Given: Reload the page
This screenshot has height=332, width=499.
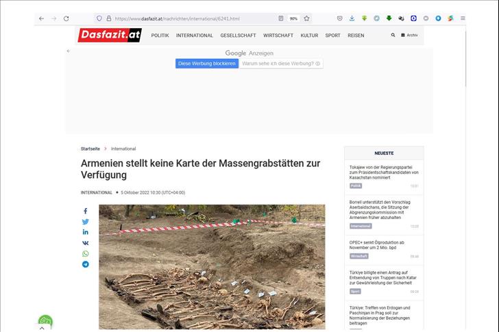Looking at the screenshot, I should [x=66, y=18].
